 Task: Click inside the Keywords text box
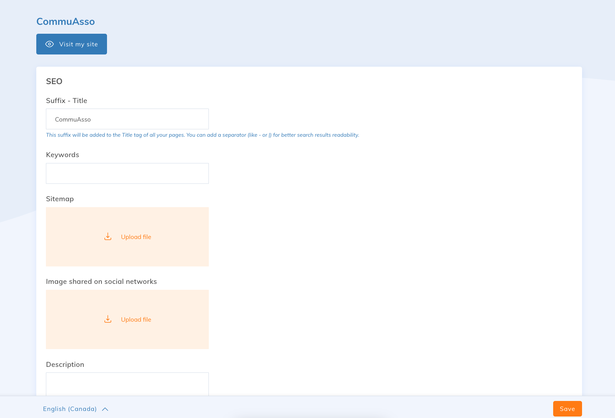(127, 173)
